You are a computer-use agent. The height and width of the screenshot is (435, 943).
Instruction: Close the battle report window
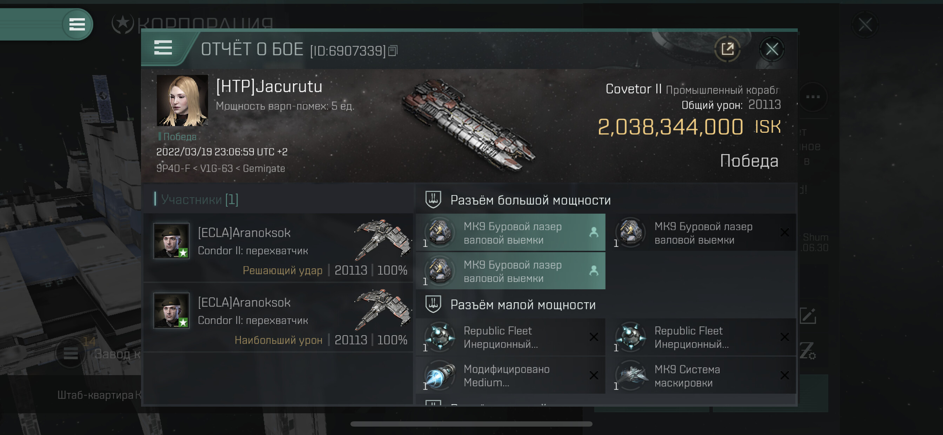coord(772,49)
